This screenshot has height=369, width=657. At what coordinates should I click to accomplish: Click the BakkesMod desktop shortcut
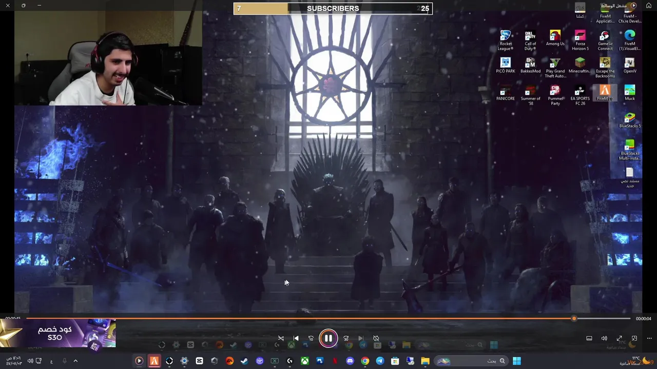click(x=530, y=66)
